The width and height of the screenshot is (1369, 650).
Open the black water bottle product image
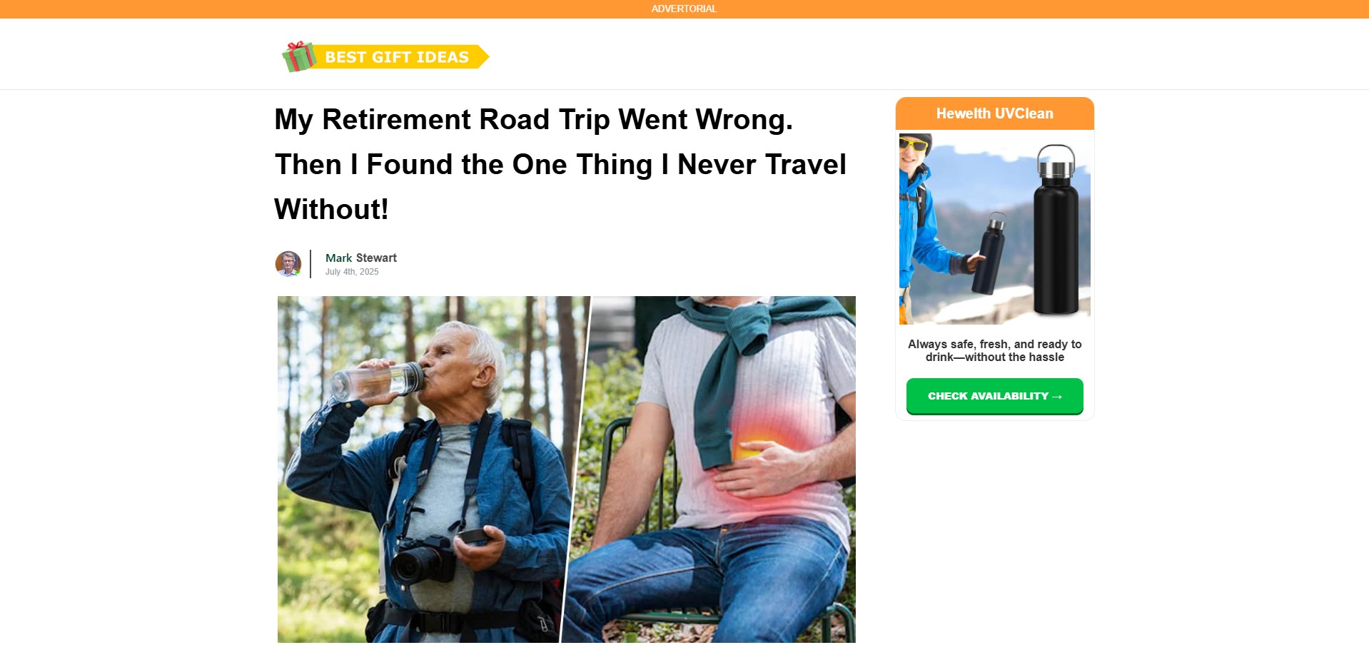point(1056,228)
